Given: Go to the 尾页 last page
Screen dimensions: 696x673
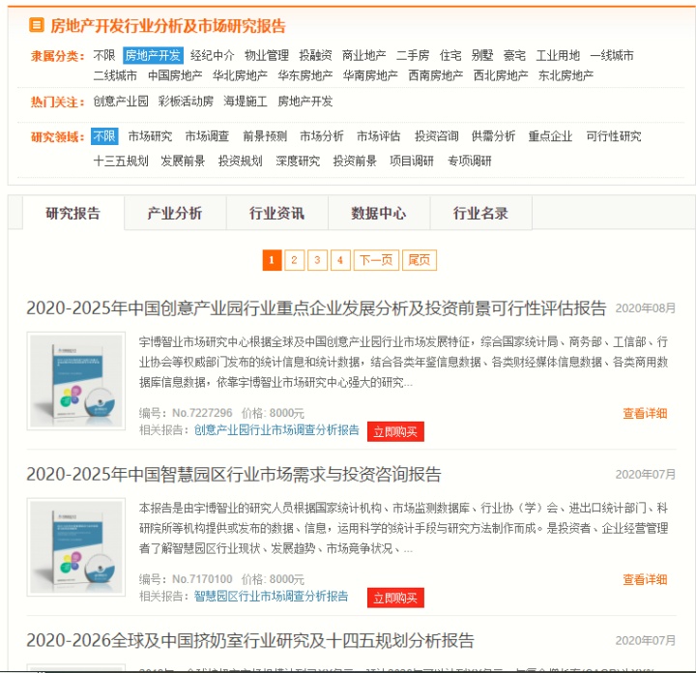Looking at the screenshot, I should (419, 260).
